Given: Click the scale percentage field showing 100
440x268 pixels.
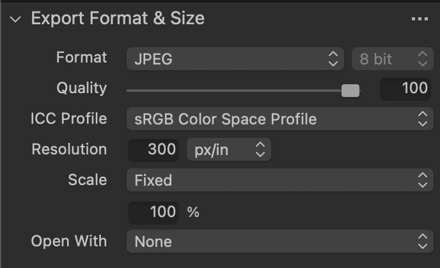Looking at the screenshot, I should tap(153, 212).
